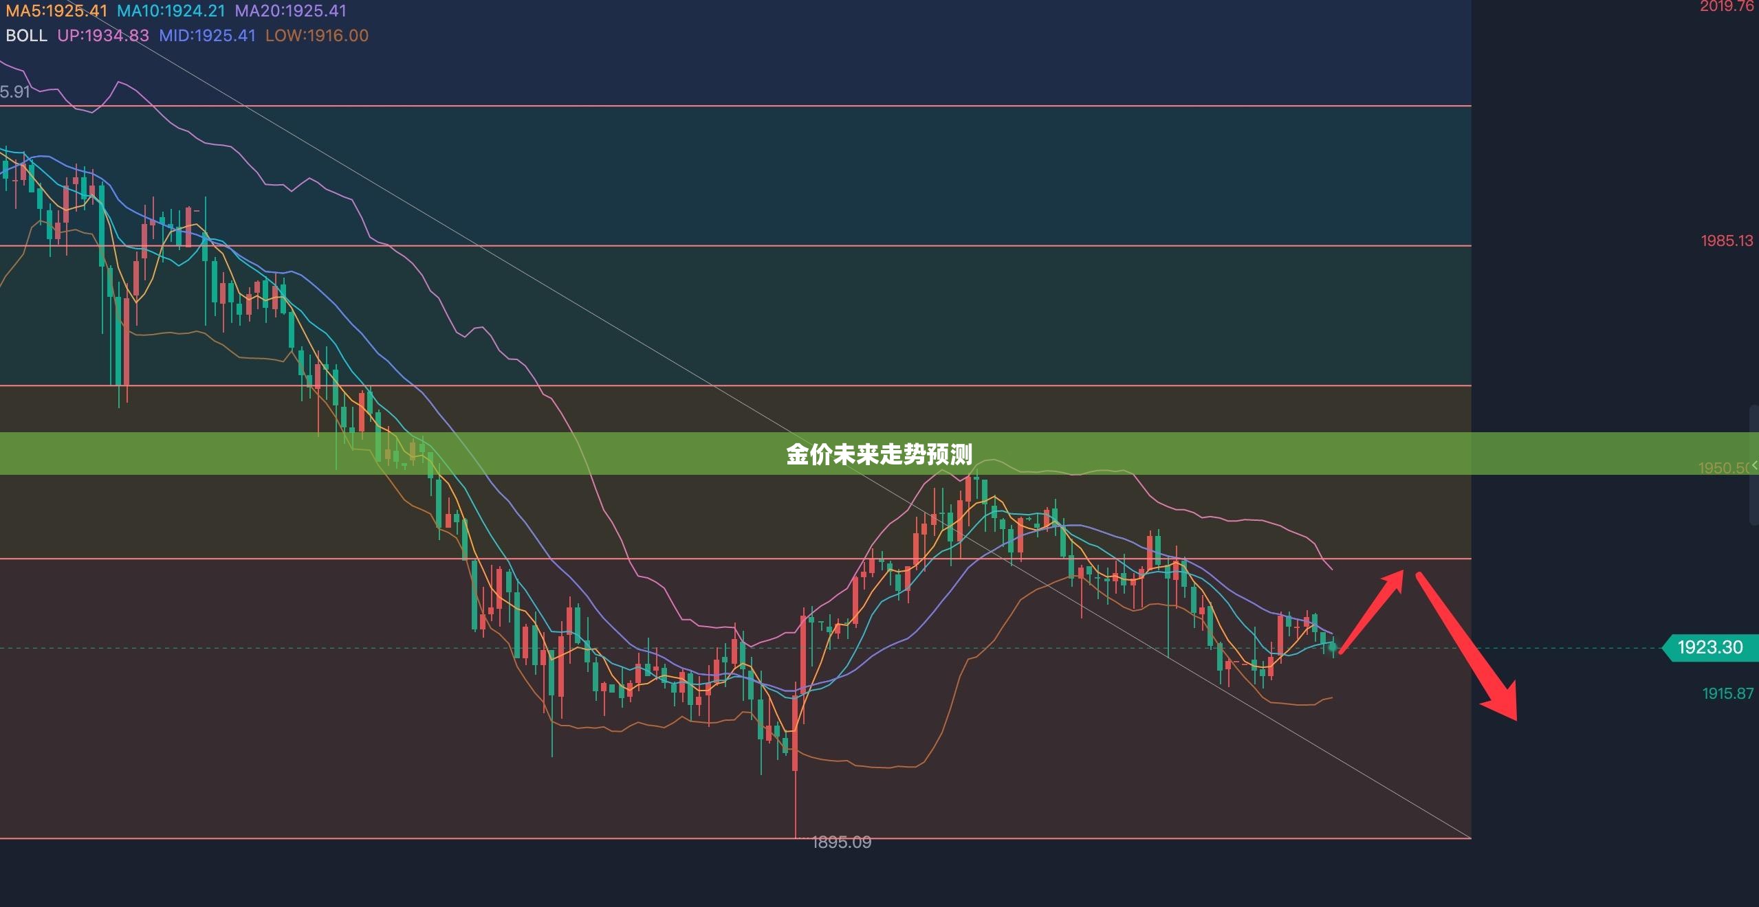Expand the side panel chevron handle

tap(1754, 465)
